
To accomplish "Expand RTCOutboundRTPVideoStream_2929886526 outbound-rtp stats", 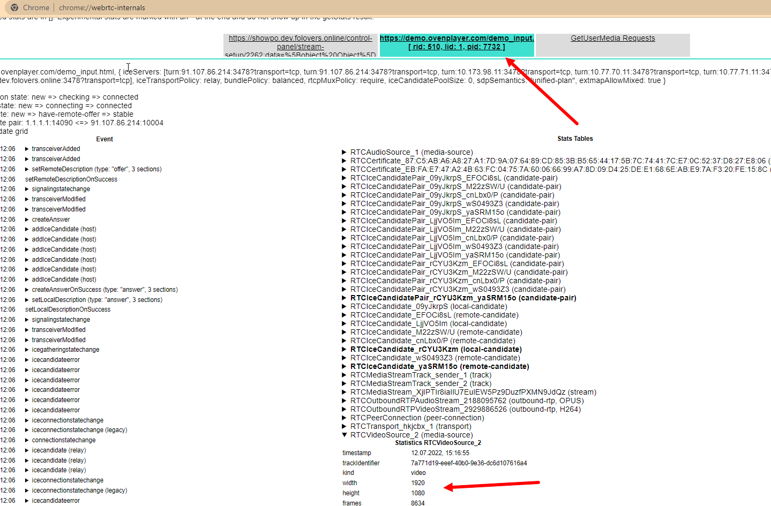I will (x=345, y=409).
